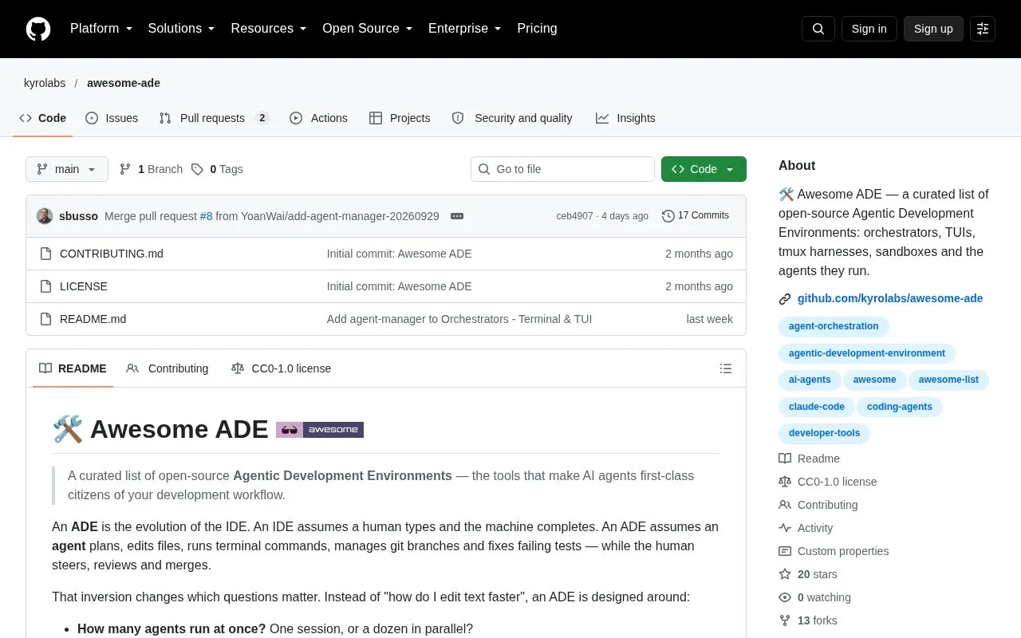Open the green Code dropdown button
This screenshot has height=638, width=1021.
click(x=704, y=169)
